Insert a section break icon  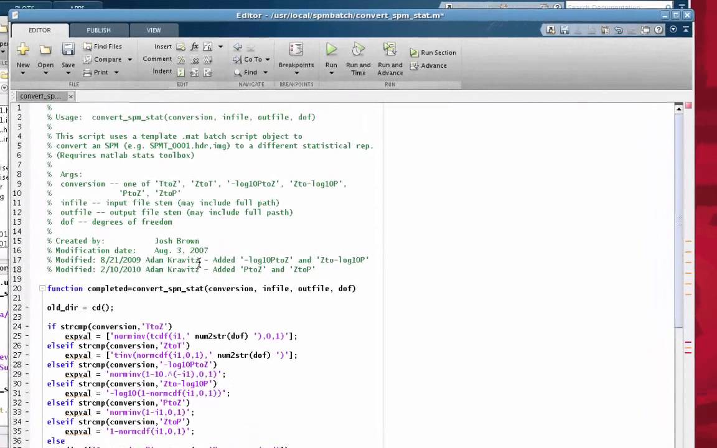click(x=180, y=46)
